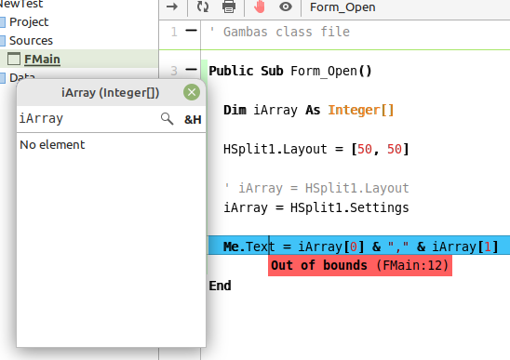Screen dimensions: 510x360
Task: Click the magnifier icon in iArray popup
Action: pos(167,119)
